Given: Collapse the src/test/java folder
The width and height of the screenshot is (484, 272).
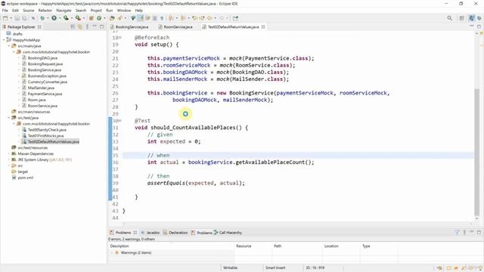Looking at the screenshot, I should 9,118.
